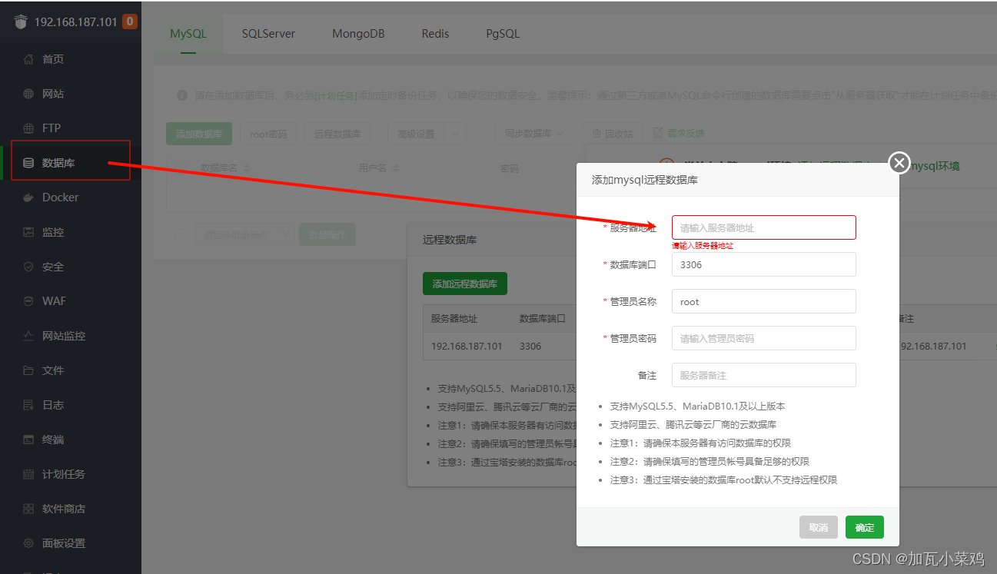Click the 软件商店 grid icon in sidebar
Image resolution: width=997 pixels, height=574 pixels.
pos(28,509)
